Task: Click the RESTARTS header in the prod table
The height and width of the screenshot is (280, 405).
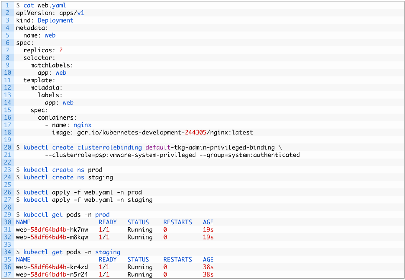Action: tap(177, 222)
